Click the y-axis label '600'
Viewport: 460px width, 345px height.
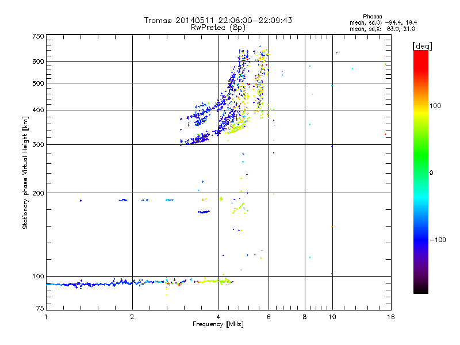(x=38, y=62)
